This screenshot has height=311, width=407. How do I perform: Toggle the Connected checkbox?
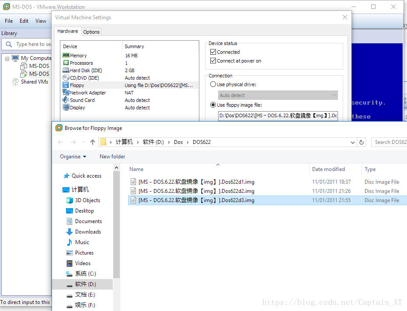[213, 52]
